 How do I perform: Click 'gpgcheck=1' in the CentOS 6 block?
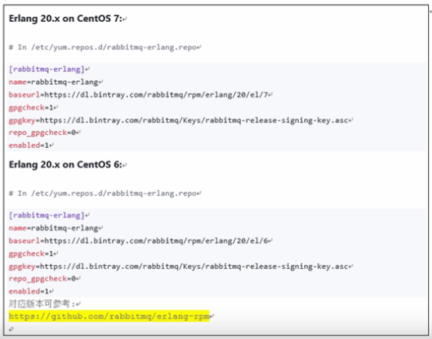click(x=31, y=253)
